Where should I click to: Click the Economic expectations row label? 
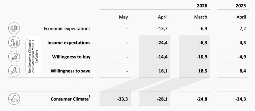tap(67, 28)
